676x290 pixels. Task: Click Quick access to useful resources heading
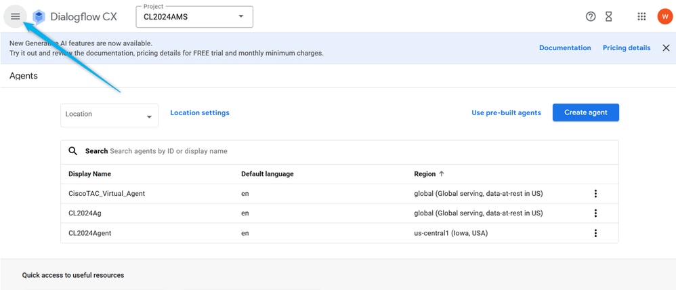click(x=73, y=275)
